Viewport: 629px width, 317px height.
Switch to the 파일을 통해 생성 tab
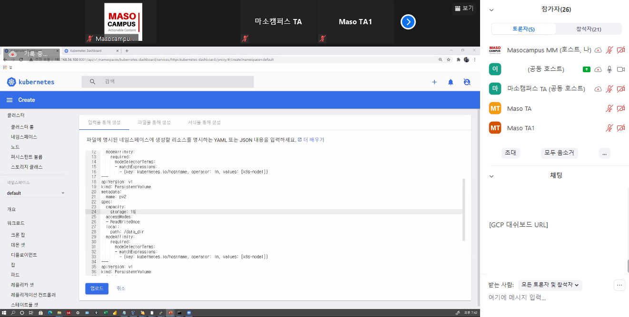(x=154, y=123)
